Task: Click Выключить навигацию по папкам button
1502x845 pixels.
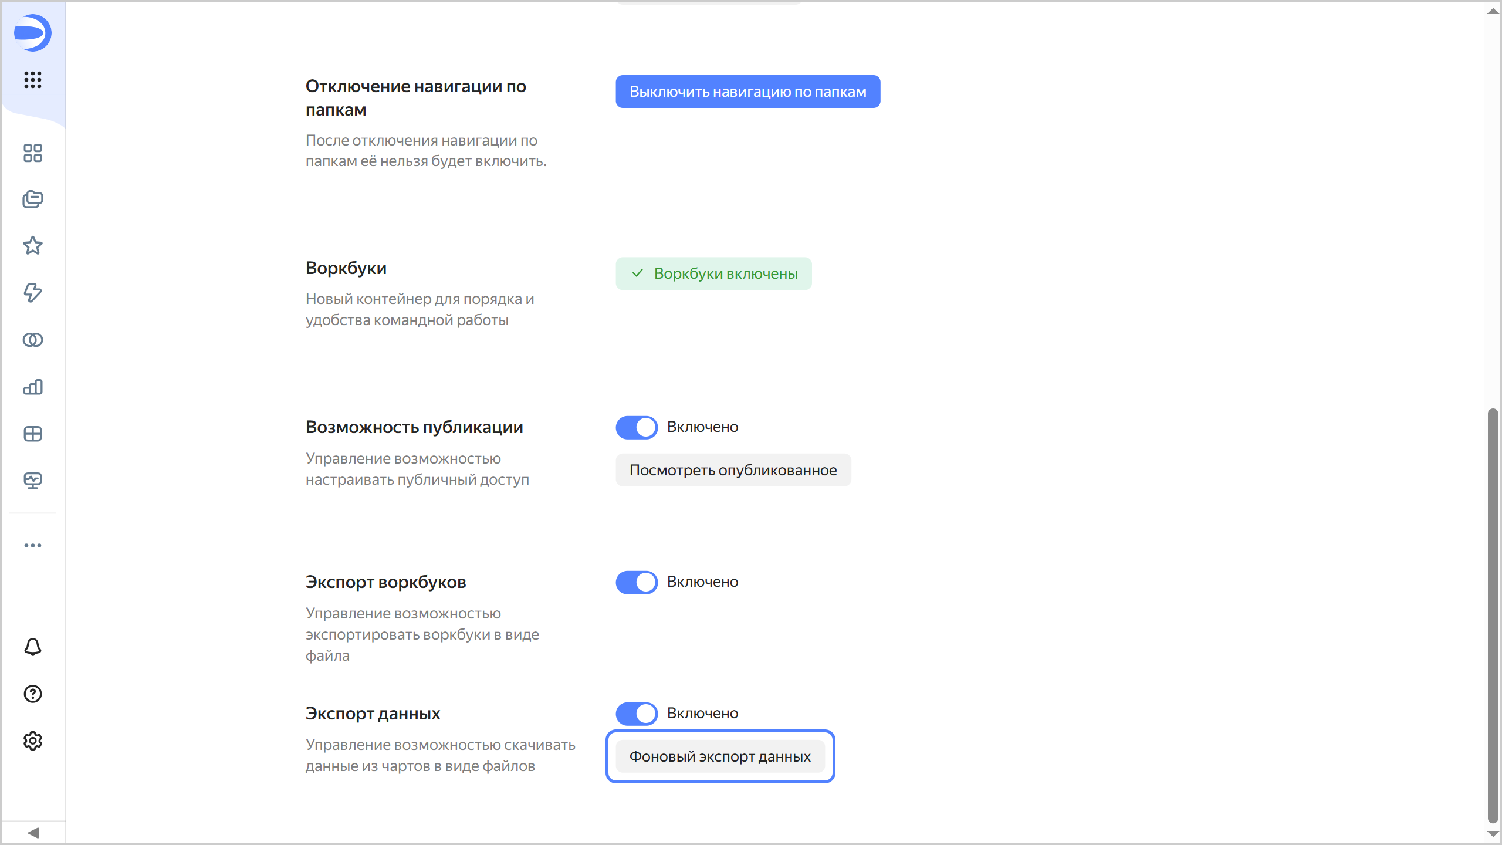Action: [x=747, y=92]
